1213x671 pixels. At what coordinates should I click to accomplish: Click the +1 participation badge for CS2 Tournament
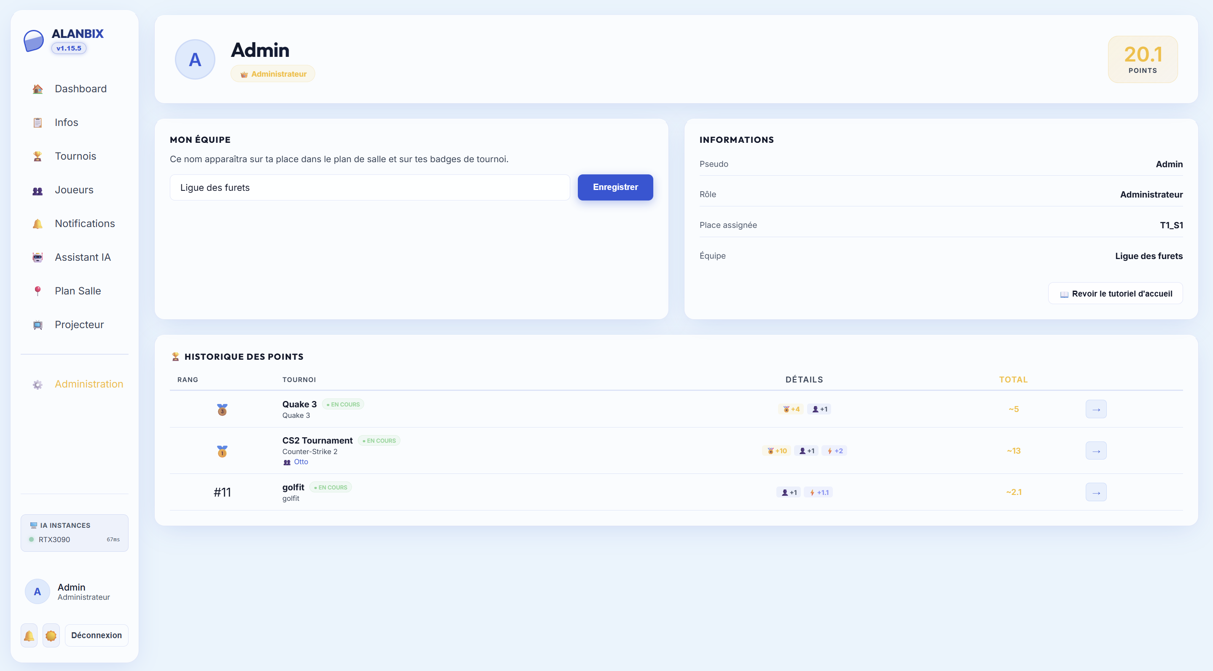pos(806,451)
